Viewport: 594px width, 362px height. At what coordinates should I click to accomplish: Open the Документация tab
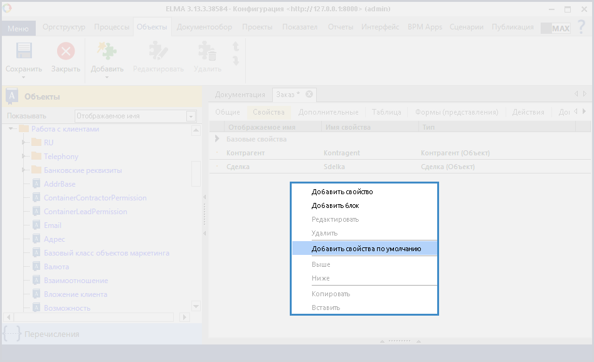pyautogui.click(x=240, y=95)
